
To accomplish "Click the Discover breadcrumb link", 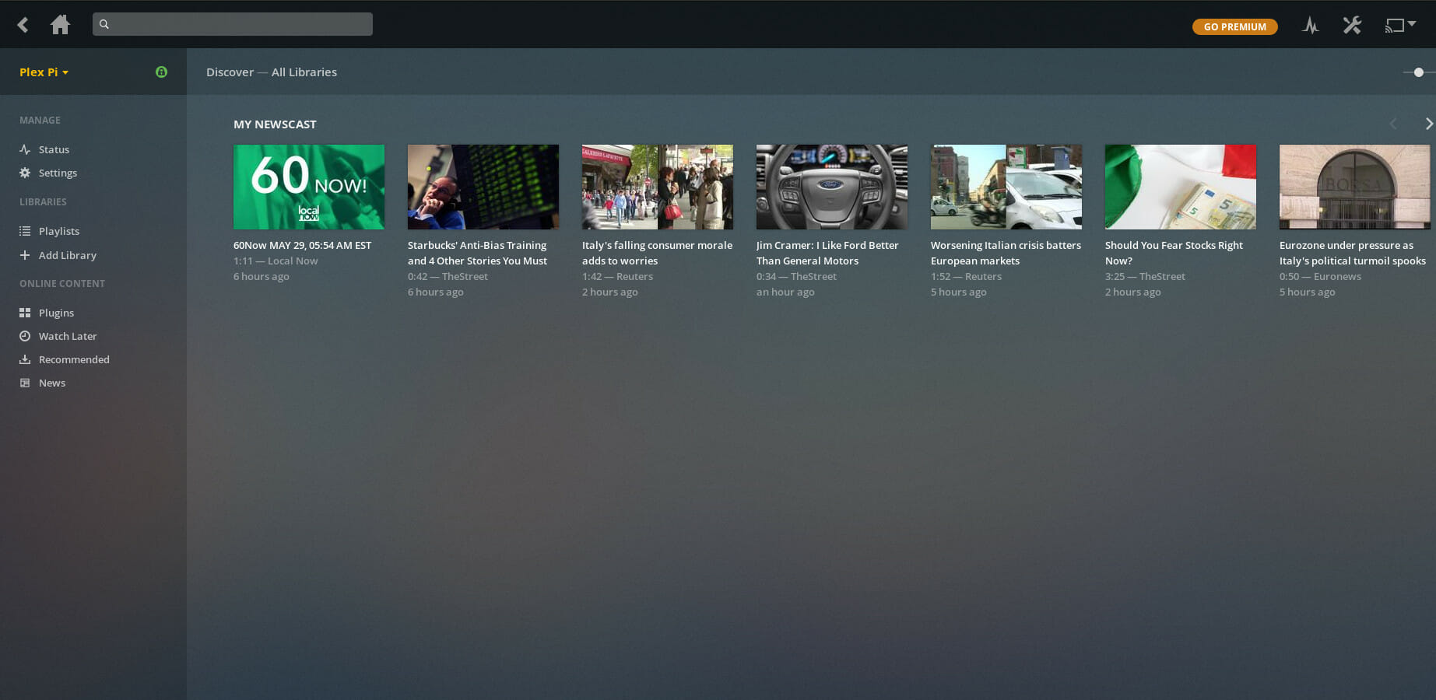I will coord(230,72).
